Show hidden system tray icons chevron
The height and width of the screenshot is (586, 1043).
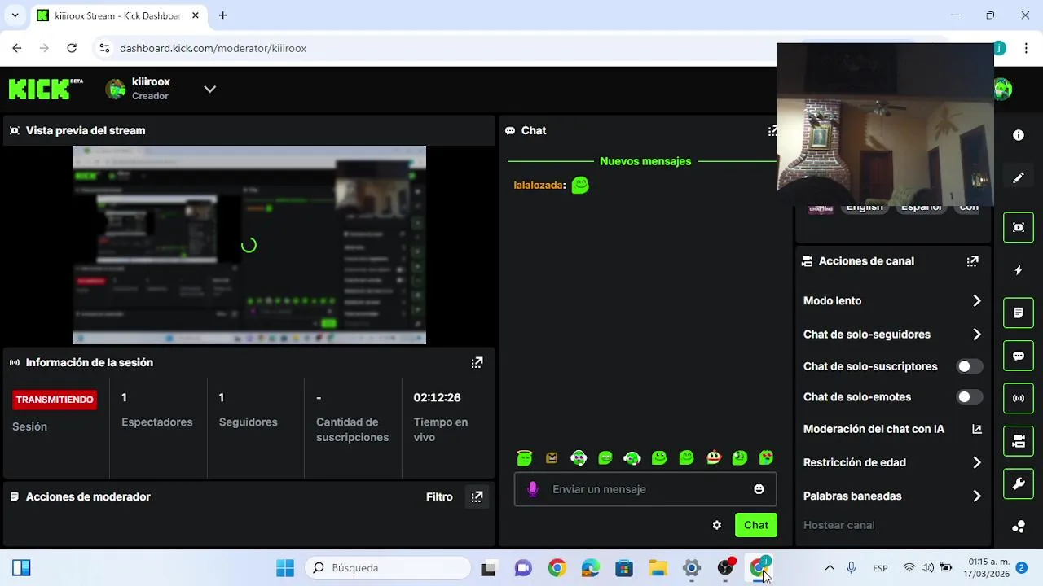click(x=830, y=568)
